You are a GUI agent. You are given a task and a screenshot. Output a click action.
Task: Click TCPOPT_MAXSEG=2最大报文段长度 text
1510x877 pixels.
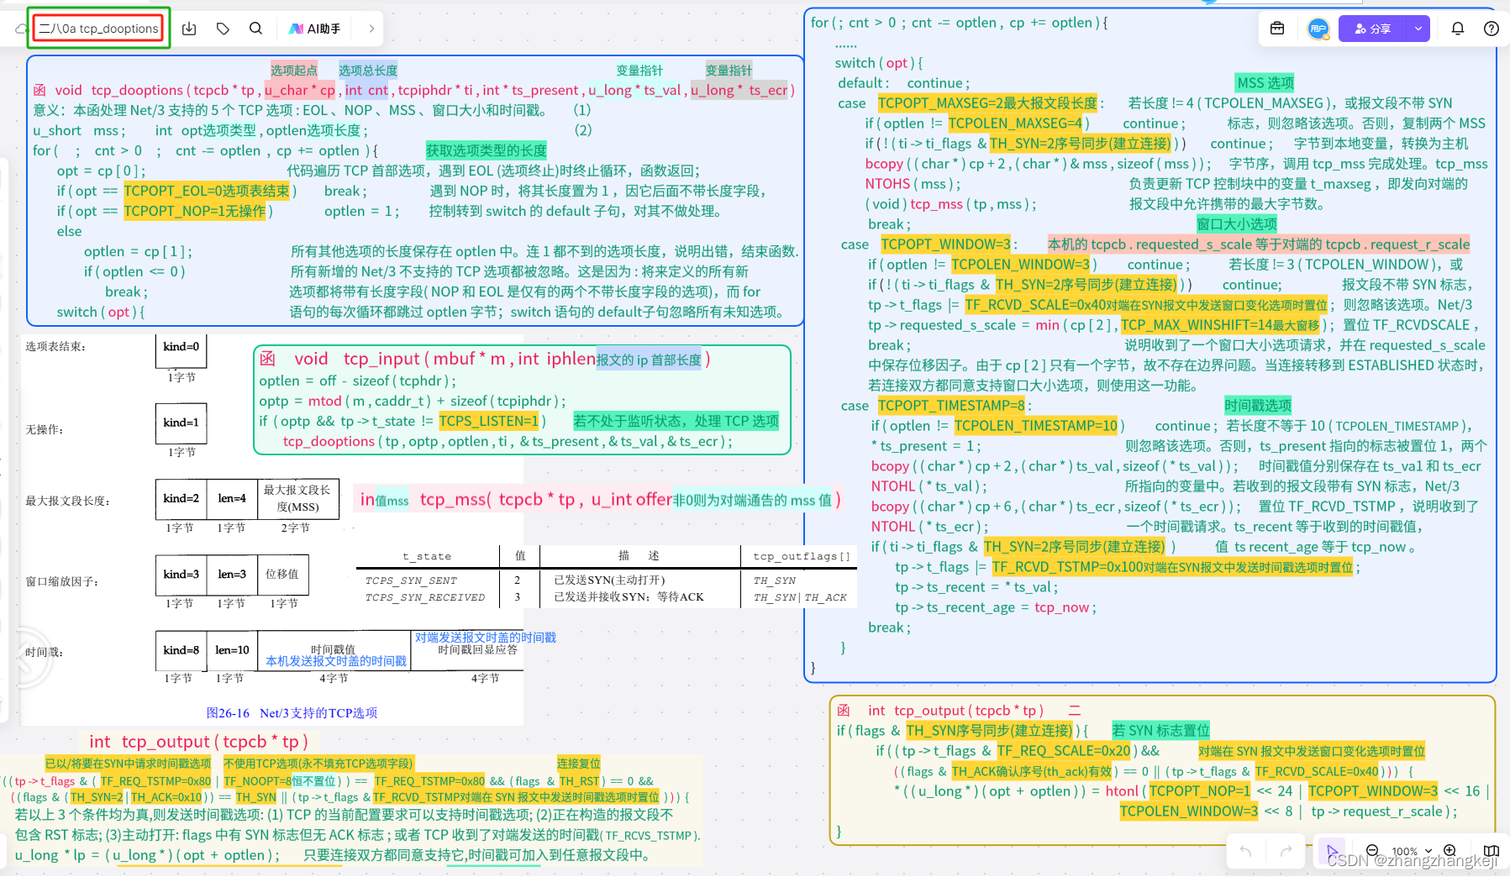pyautogui.click(x=987, y=103)
